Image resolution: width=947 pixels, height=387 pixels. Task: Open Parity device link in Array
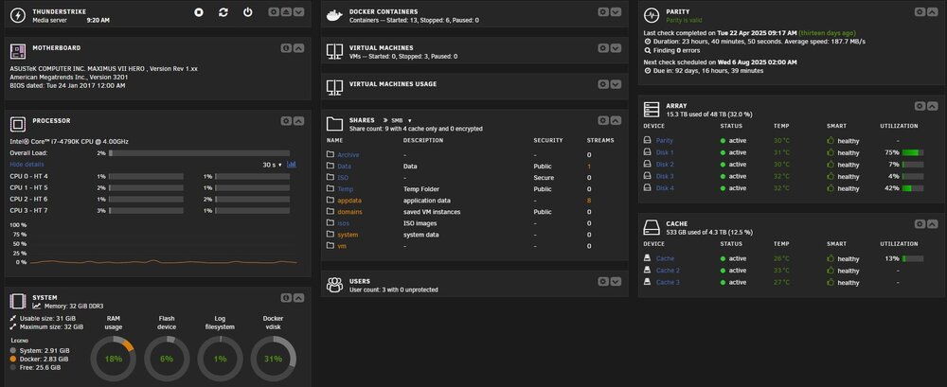point(665,141)
